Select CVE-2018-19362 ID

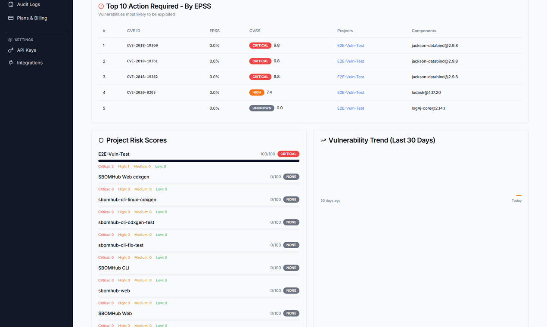pyautogui.click(x=142, y=77)
